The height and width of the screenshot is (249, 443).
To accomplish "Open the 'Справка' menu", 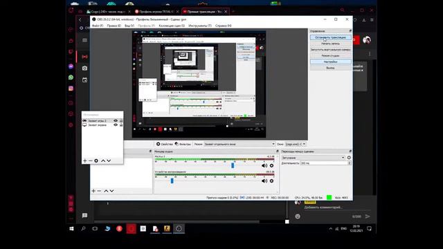I will pos(223,26).
